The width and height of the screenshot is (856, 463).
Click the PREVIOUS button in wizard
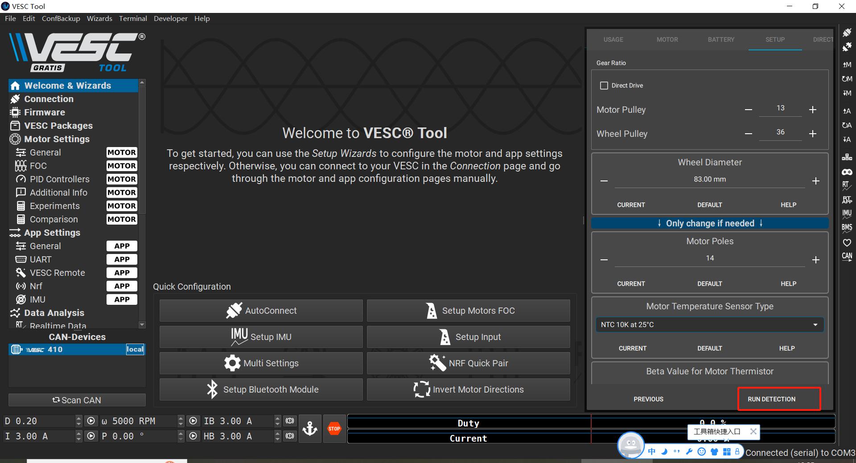click(648, 399)
